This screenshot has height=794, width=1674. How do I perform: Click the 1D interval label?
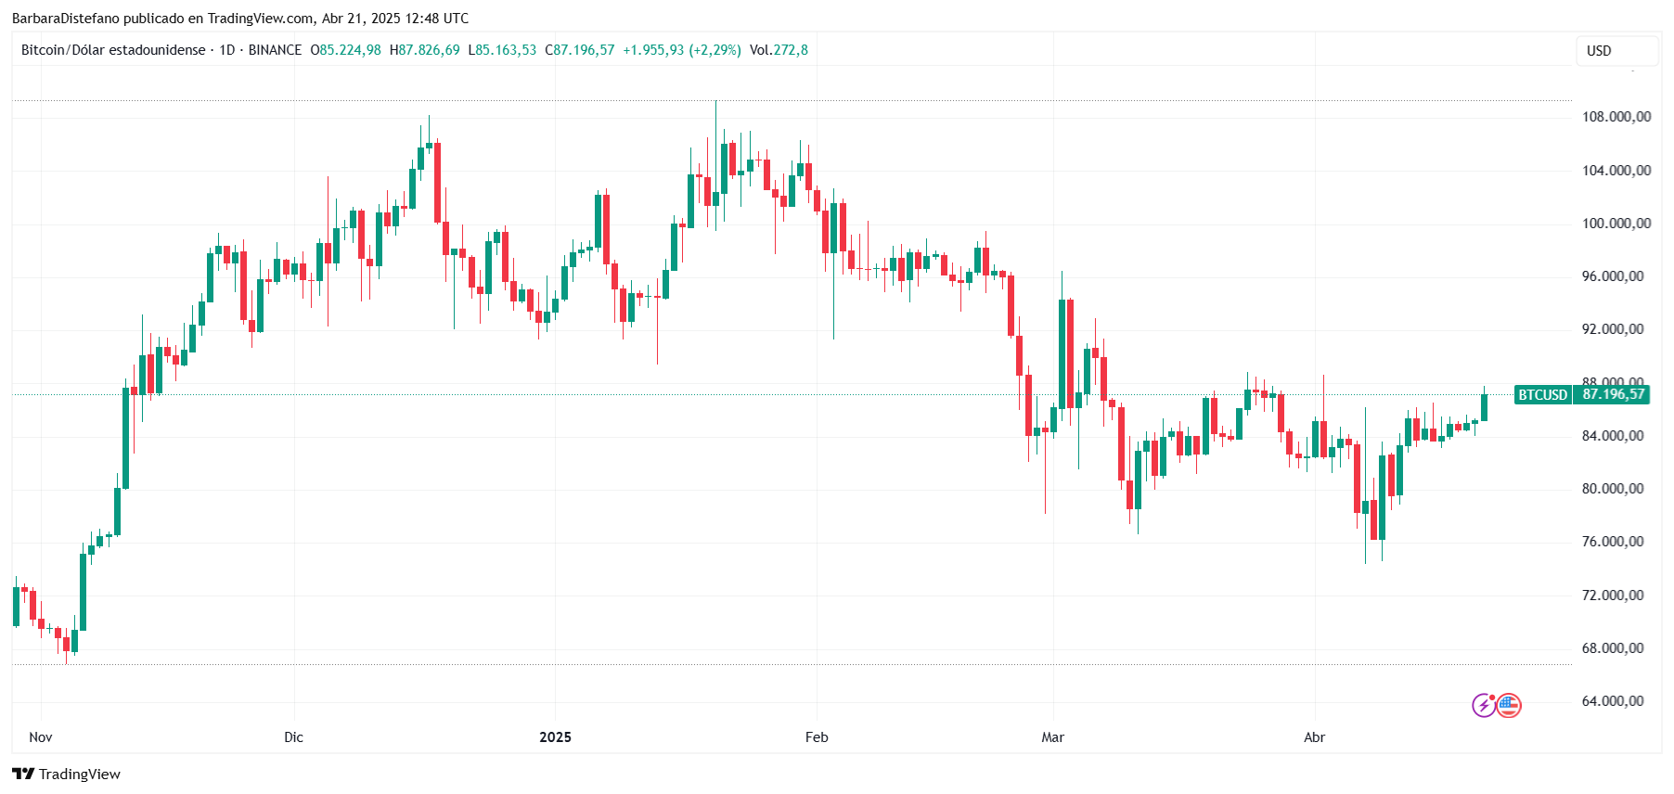[227, 50]
